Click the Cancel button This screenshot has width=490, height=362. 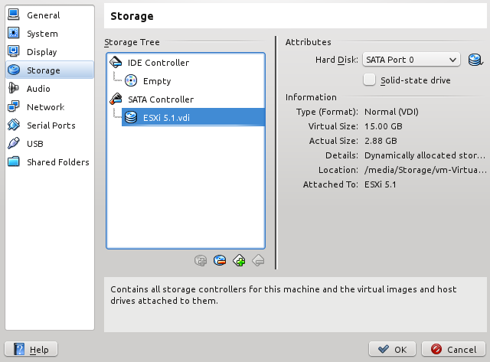(x=453, y=349)
